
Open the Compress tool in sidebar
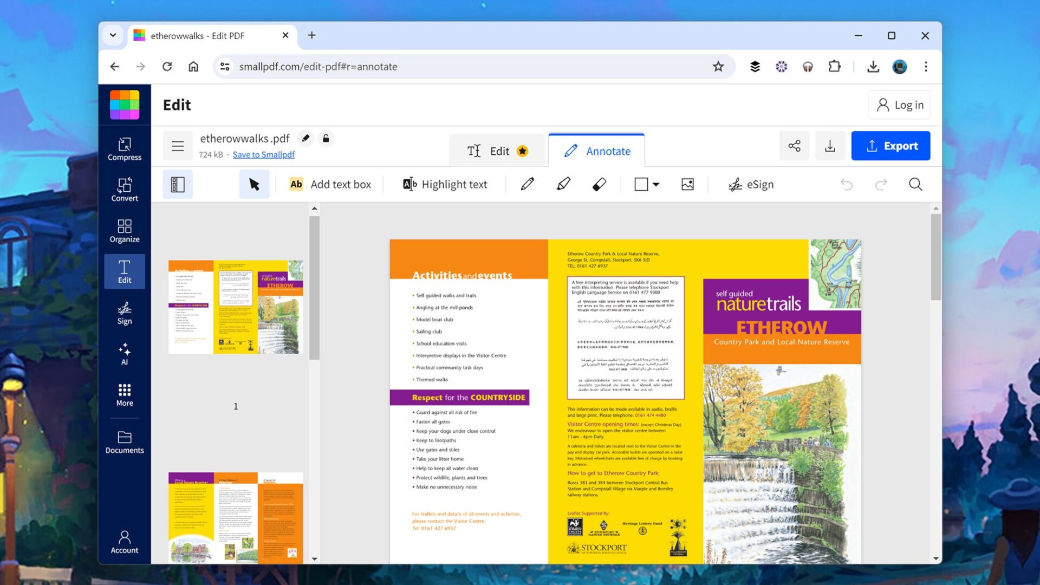[x=124, y=149]
